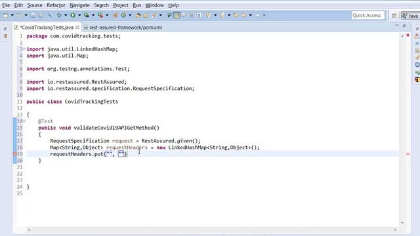Open the Debug dropdown arrow
This screenshot has width=420, height=236.
(66, 15)
